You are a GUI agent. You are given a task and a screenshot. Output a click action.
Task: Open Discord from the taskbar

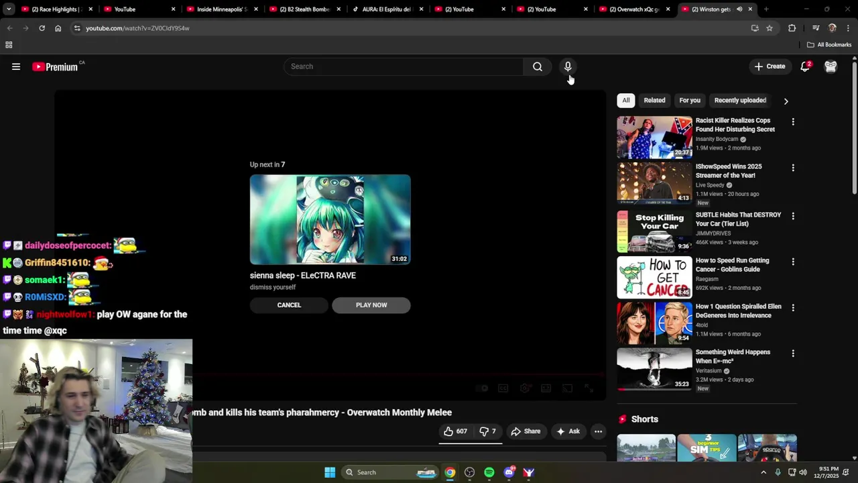pyautogui.click(x=509, y=472)
